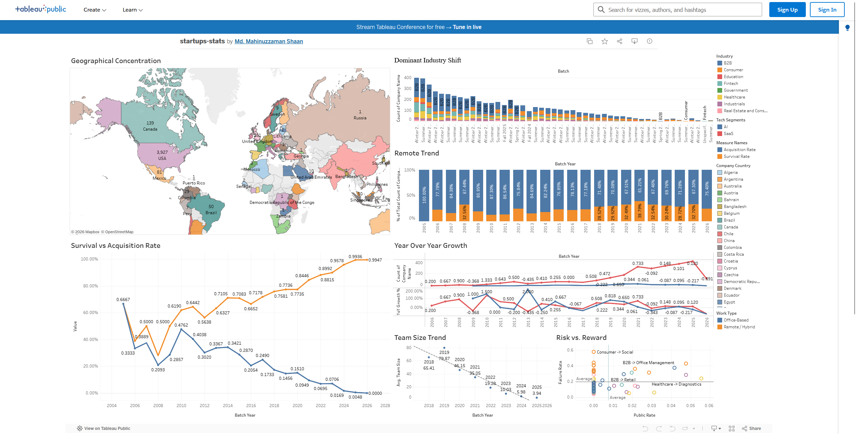Click 2019 point in Team Size Trend

coord(444,348)
